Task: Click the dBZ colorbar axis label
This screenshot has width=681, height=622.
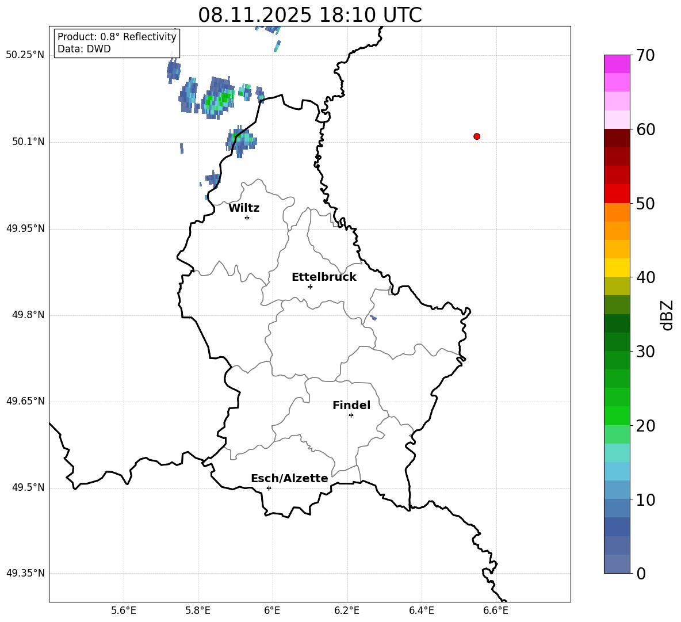Action: (x=667, y=315)
